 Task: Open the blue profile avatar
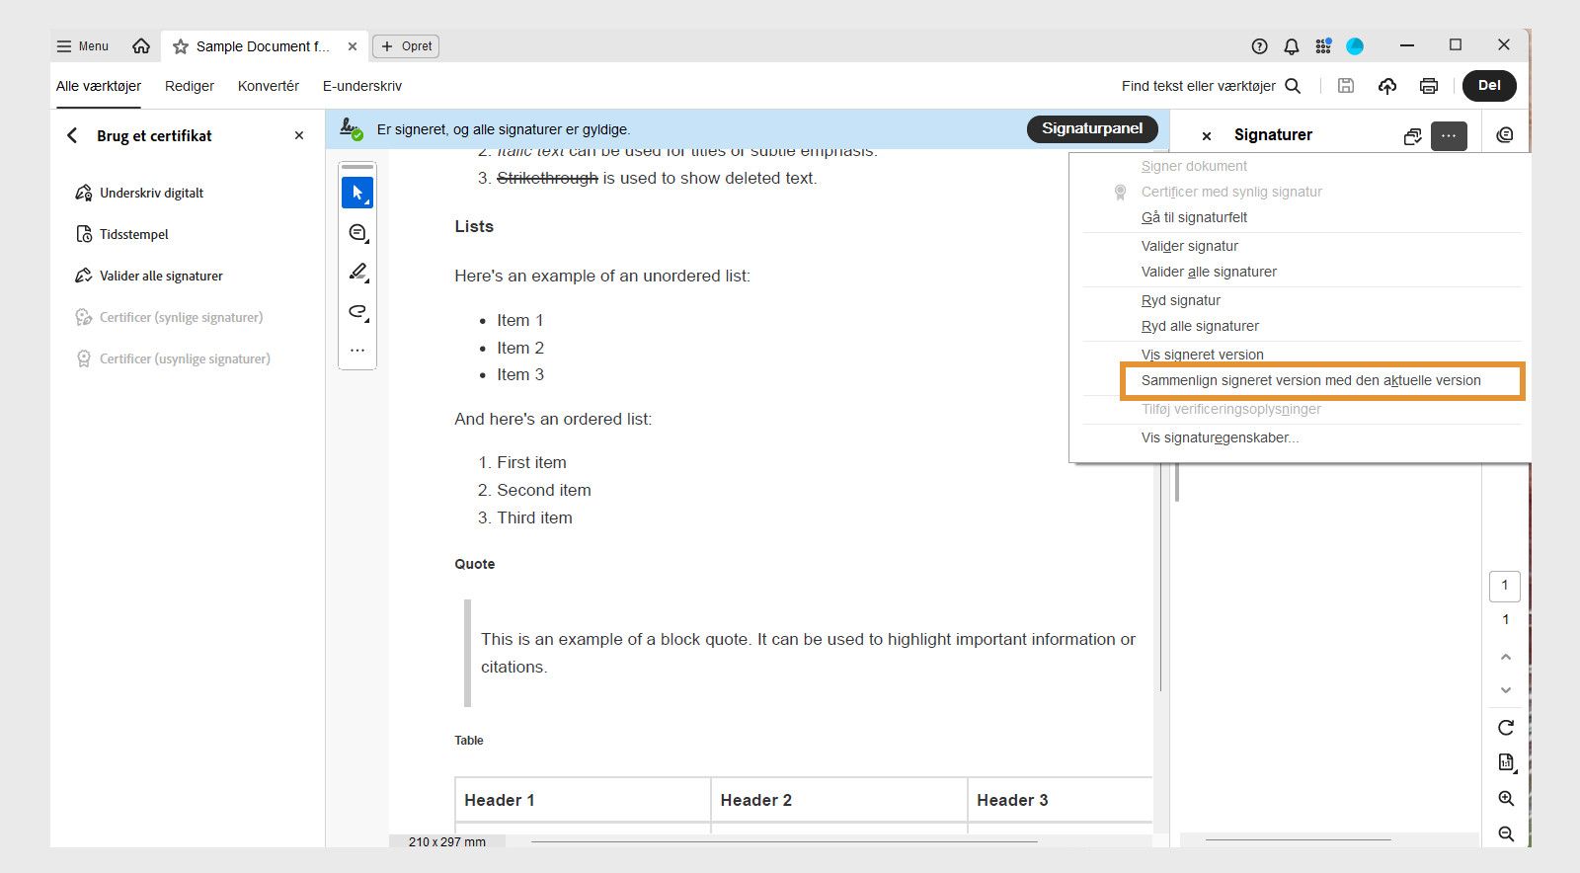click(1355, 46)
